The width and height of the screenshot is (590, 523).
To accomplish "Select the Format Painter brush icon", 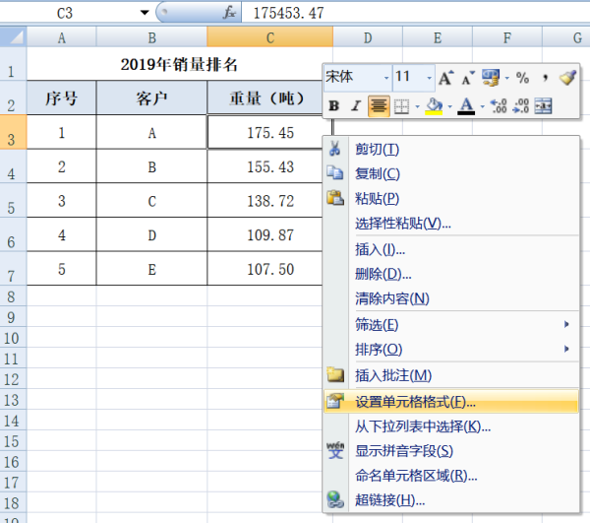I will click(x=567, y=78).
